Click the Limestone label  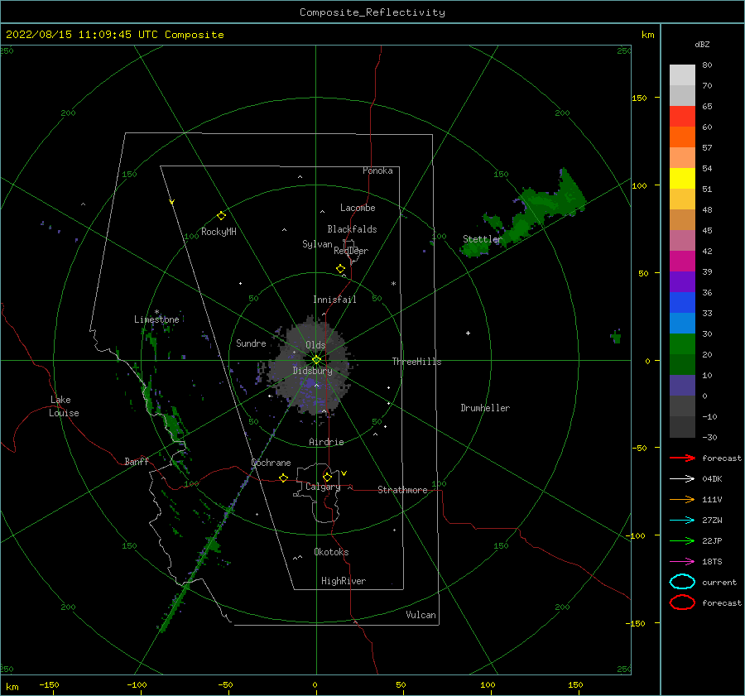(156, 319)
